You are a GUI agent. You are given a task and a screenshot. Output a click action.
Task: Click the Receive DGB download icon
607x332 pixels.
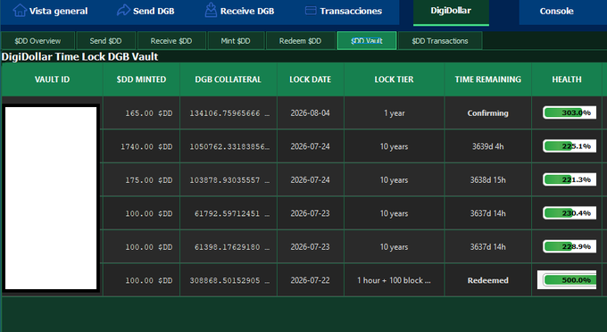point(211,10)
